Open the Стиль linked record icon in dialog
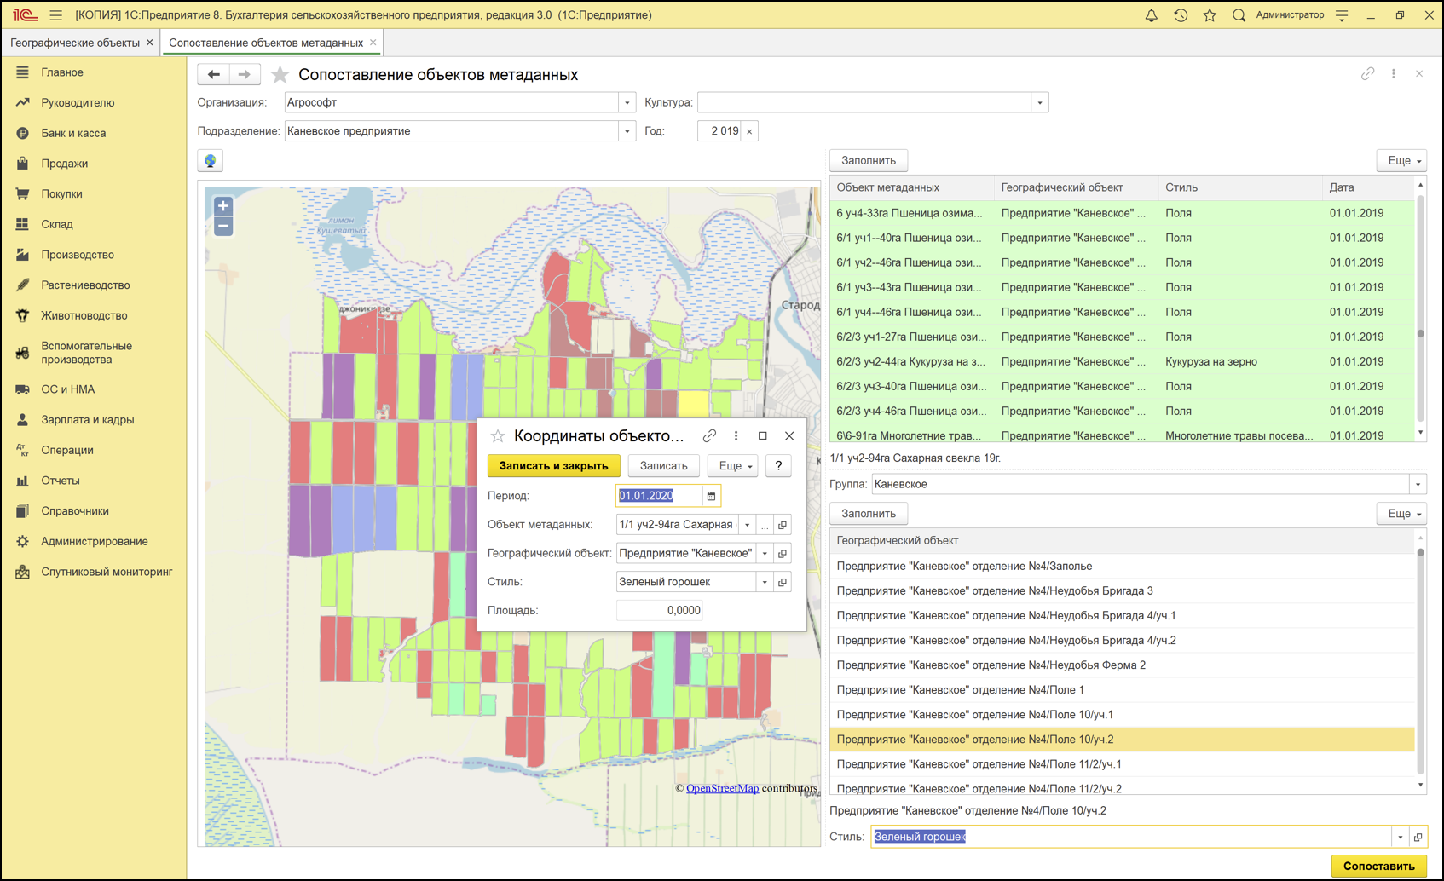The image size is (1444, 881). pyautogui.click(x=783, y=582)
